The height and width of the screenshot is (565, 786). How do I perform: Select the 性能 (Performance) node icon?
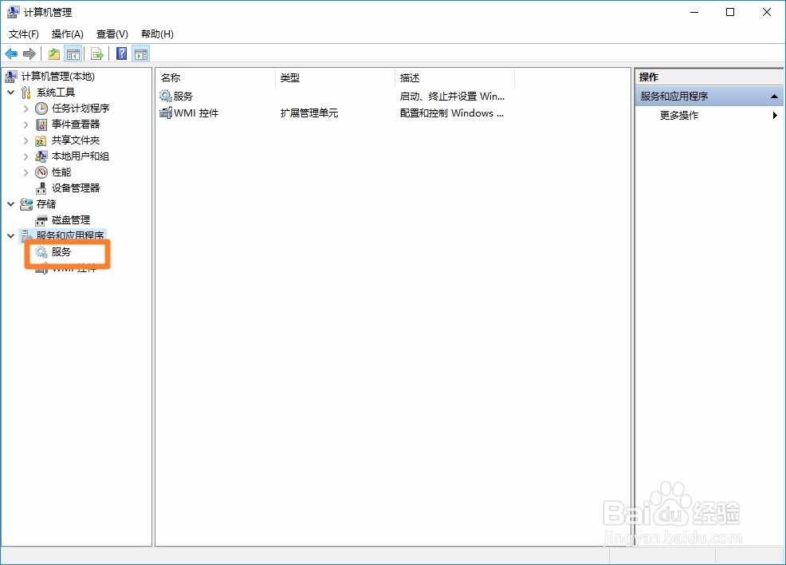coord(40,172)
